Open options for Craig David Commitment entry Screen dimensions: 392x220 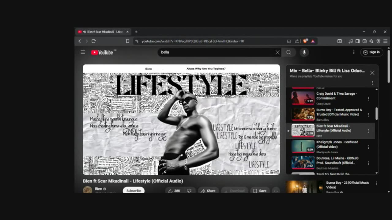(368, 99)
